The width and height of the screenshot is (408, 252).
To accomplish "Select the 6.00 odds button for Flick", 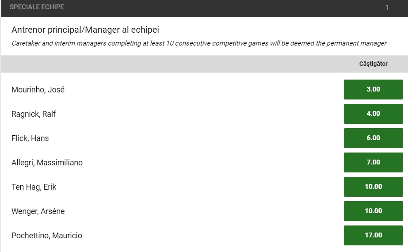I will pyautogui.click(x=373, y=138).
